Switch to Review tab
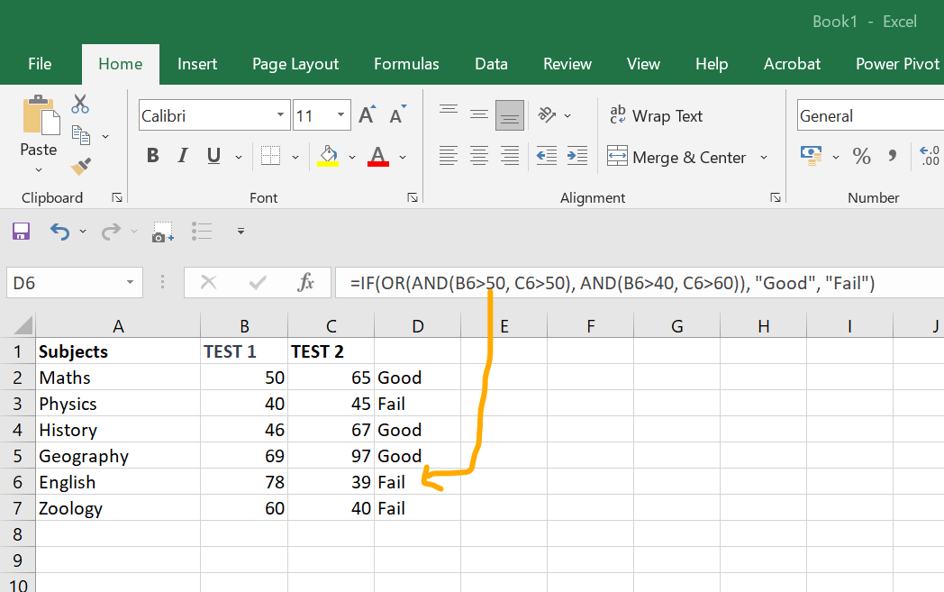The width and height of the screenshot is (944, 592). click(x=567, y=64)
